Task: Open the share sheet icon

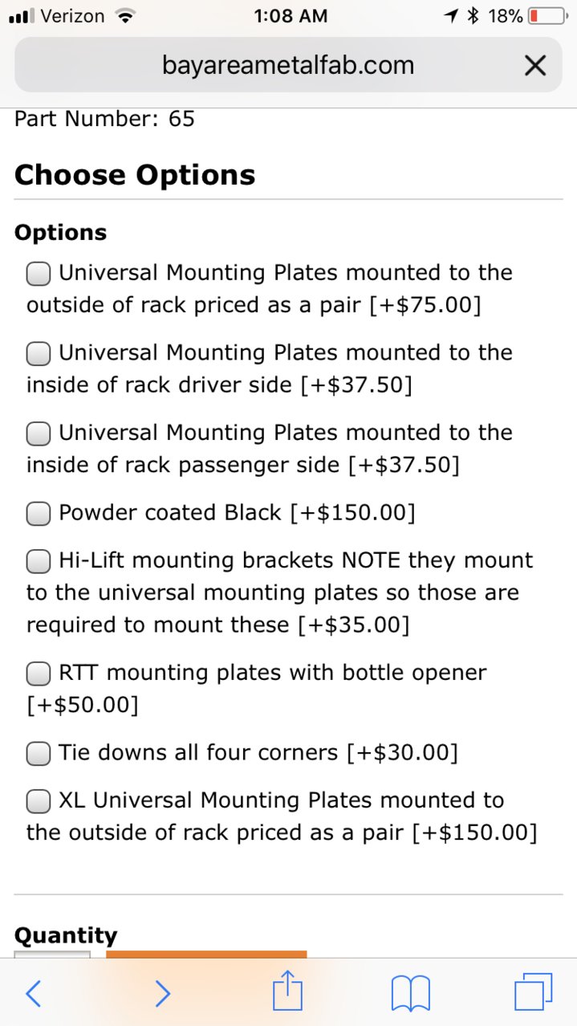Action: pos(288,990)
